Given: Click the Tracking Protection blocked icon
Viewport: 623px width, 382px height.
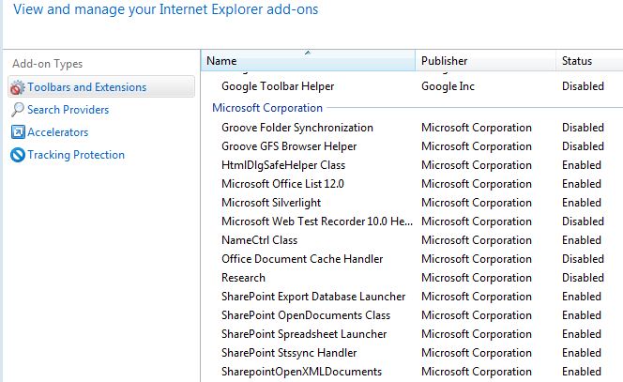Looking at the screenshot, I should click(x=18, y=155).
